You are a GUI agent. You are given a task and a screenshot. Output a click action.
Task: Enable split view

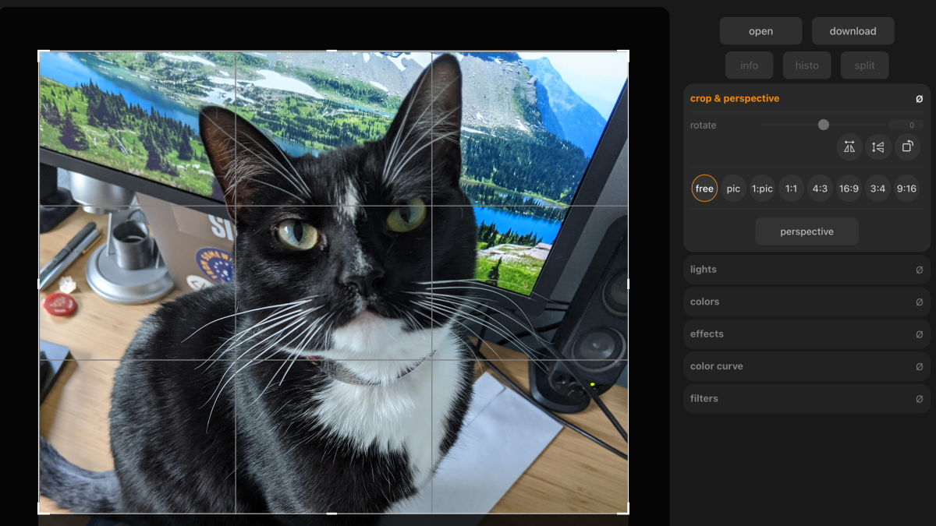coord(864,65)
